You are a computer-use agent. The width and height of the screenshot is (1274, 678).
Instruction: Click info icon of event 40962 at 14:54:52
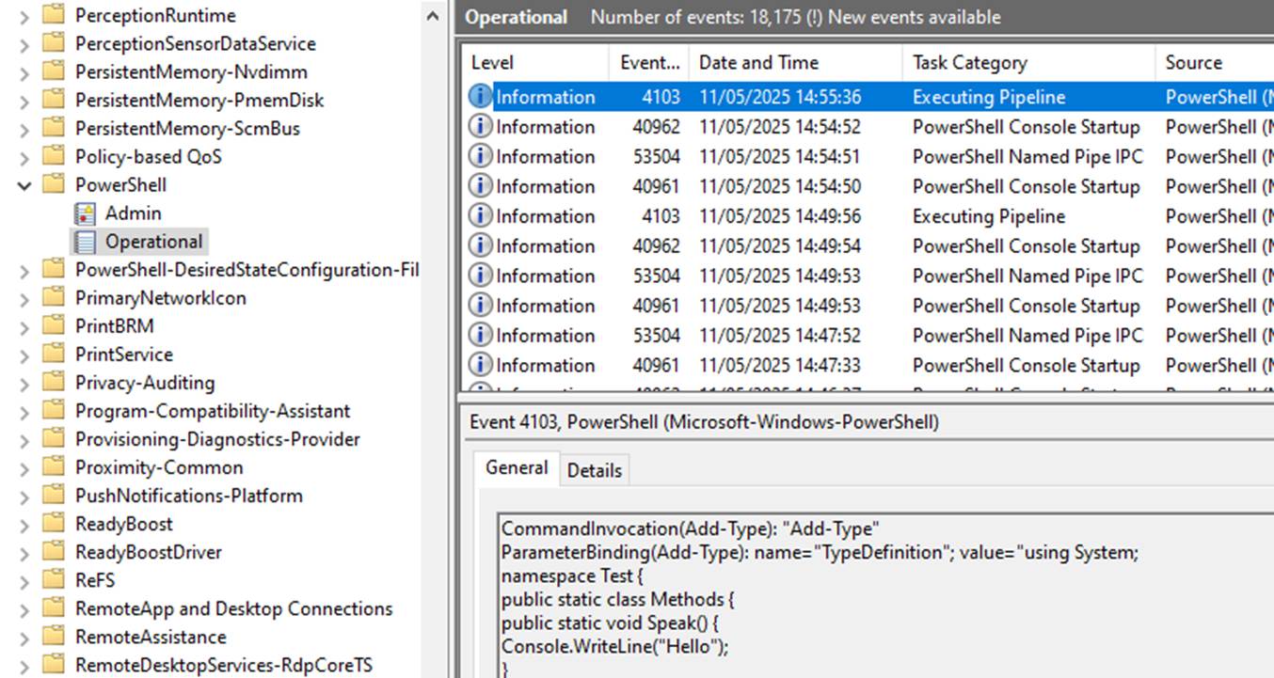(x=481, y=126)
